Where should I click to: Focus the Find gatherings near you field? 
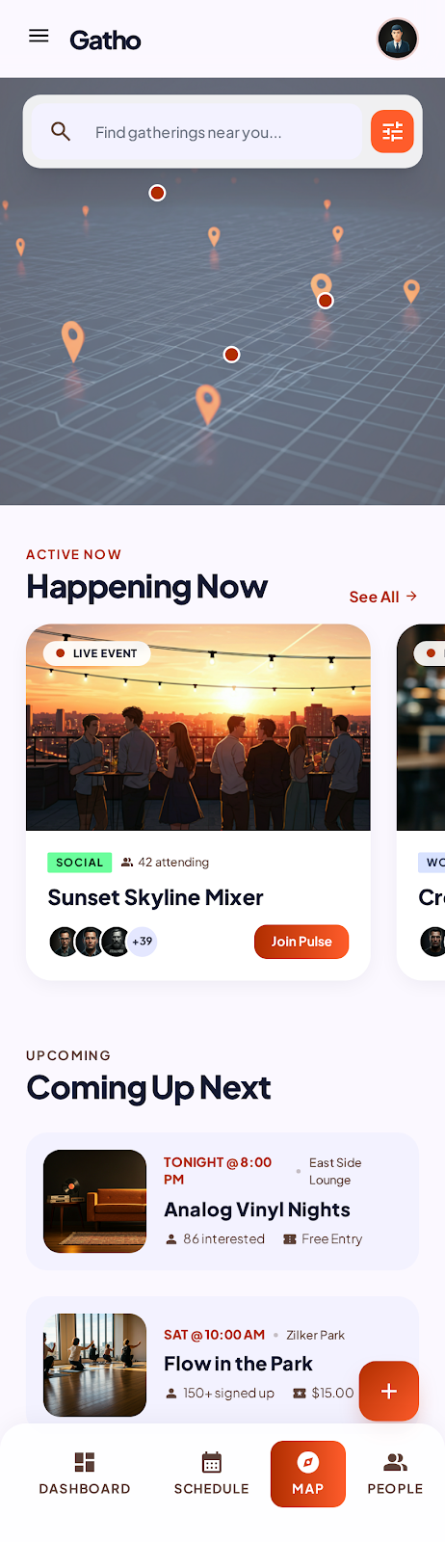click(196, 132)
